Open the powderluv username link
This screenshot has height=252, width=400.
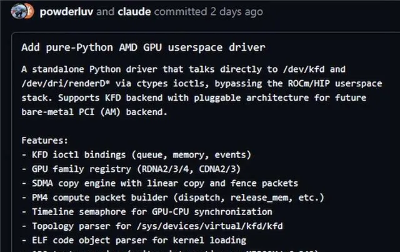(x=66, y=12)
